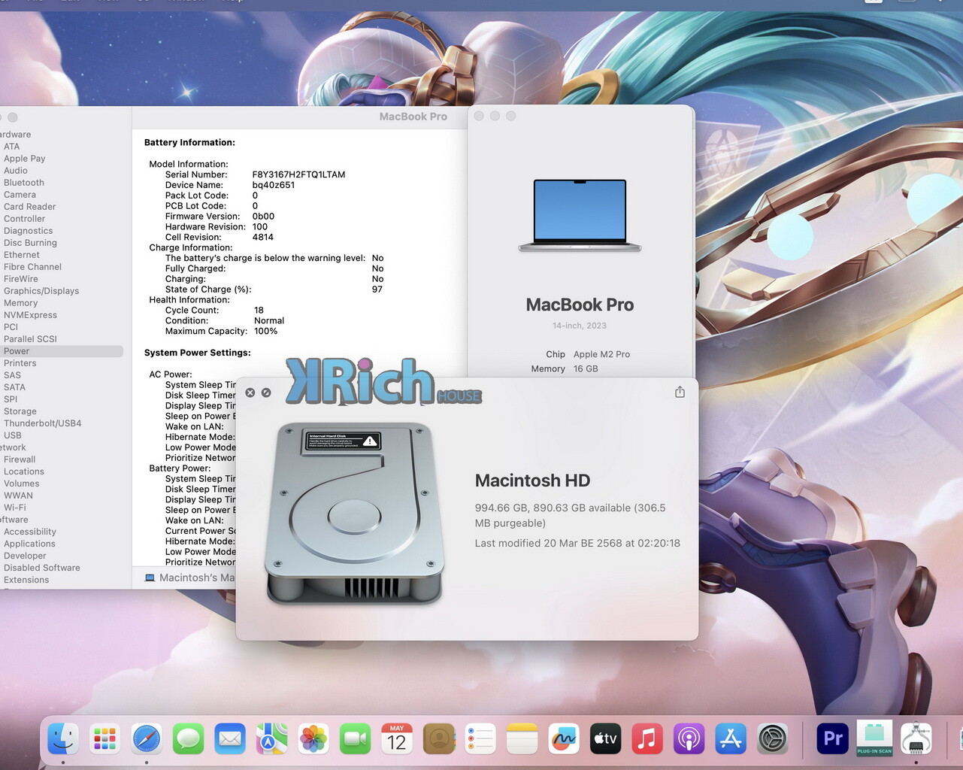Select SATA in the sidebar

(14, 387)
